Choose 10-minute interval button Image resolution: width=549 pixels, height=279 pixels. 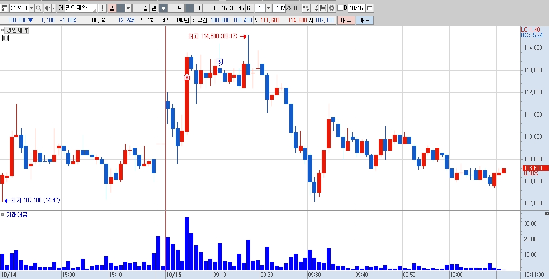(x=215, y=8)
